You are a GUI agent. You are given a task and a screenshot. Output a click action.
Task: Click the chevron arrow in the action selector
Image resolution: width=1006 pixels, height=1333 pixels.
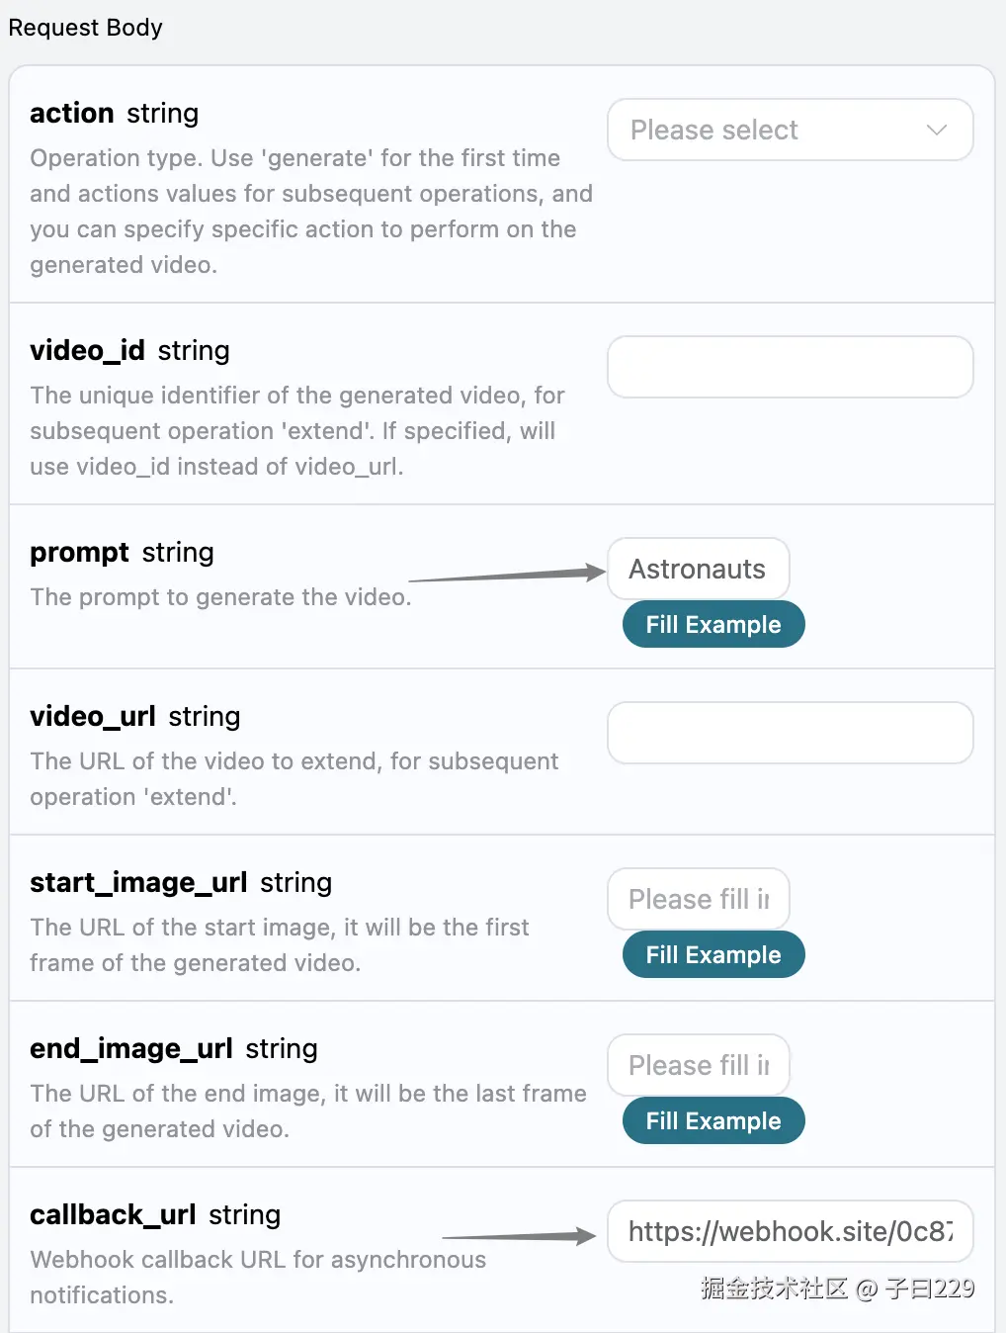[937, 130]
